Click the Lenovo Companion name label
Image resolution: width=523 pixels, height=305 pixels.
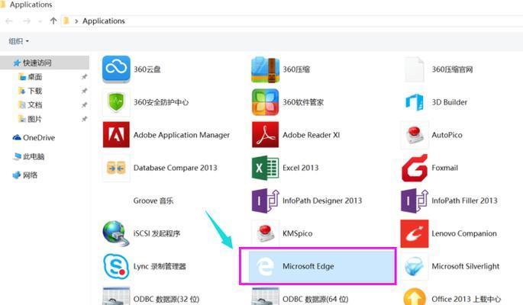[x=464, y=233]
